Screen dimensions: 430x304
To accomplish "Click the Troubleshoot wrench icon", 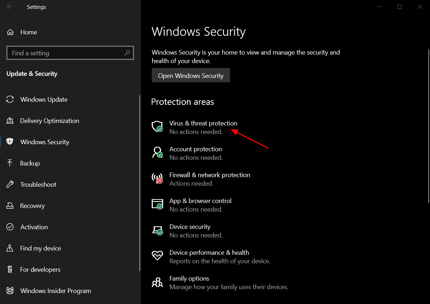I will pos(10,185).
